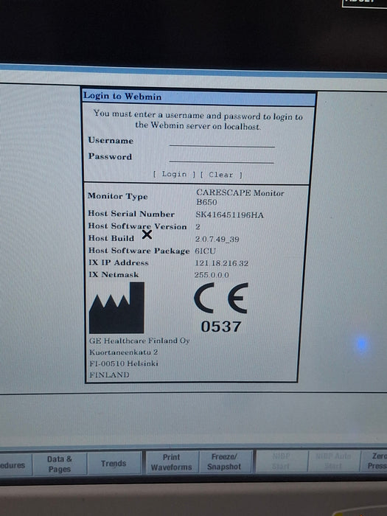Click the Username input field
The width and height of the screenshot is (387, 516).
222,142
